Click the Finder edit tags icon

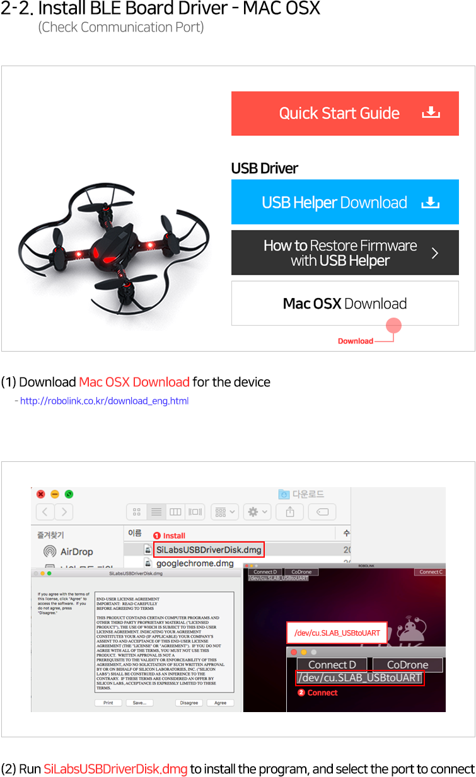coord(322,512)
